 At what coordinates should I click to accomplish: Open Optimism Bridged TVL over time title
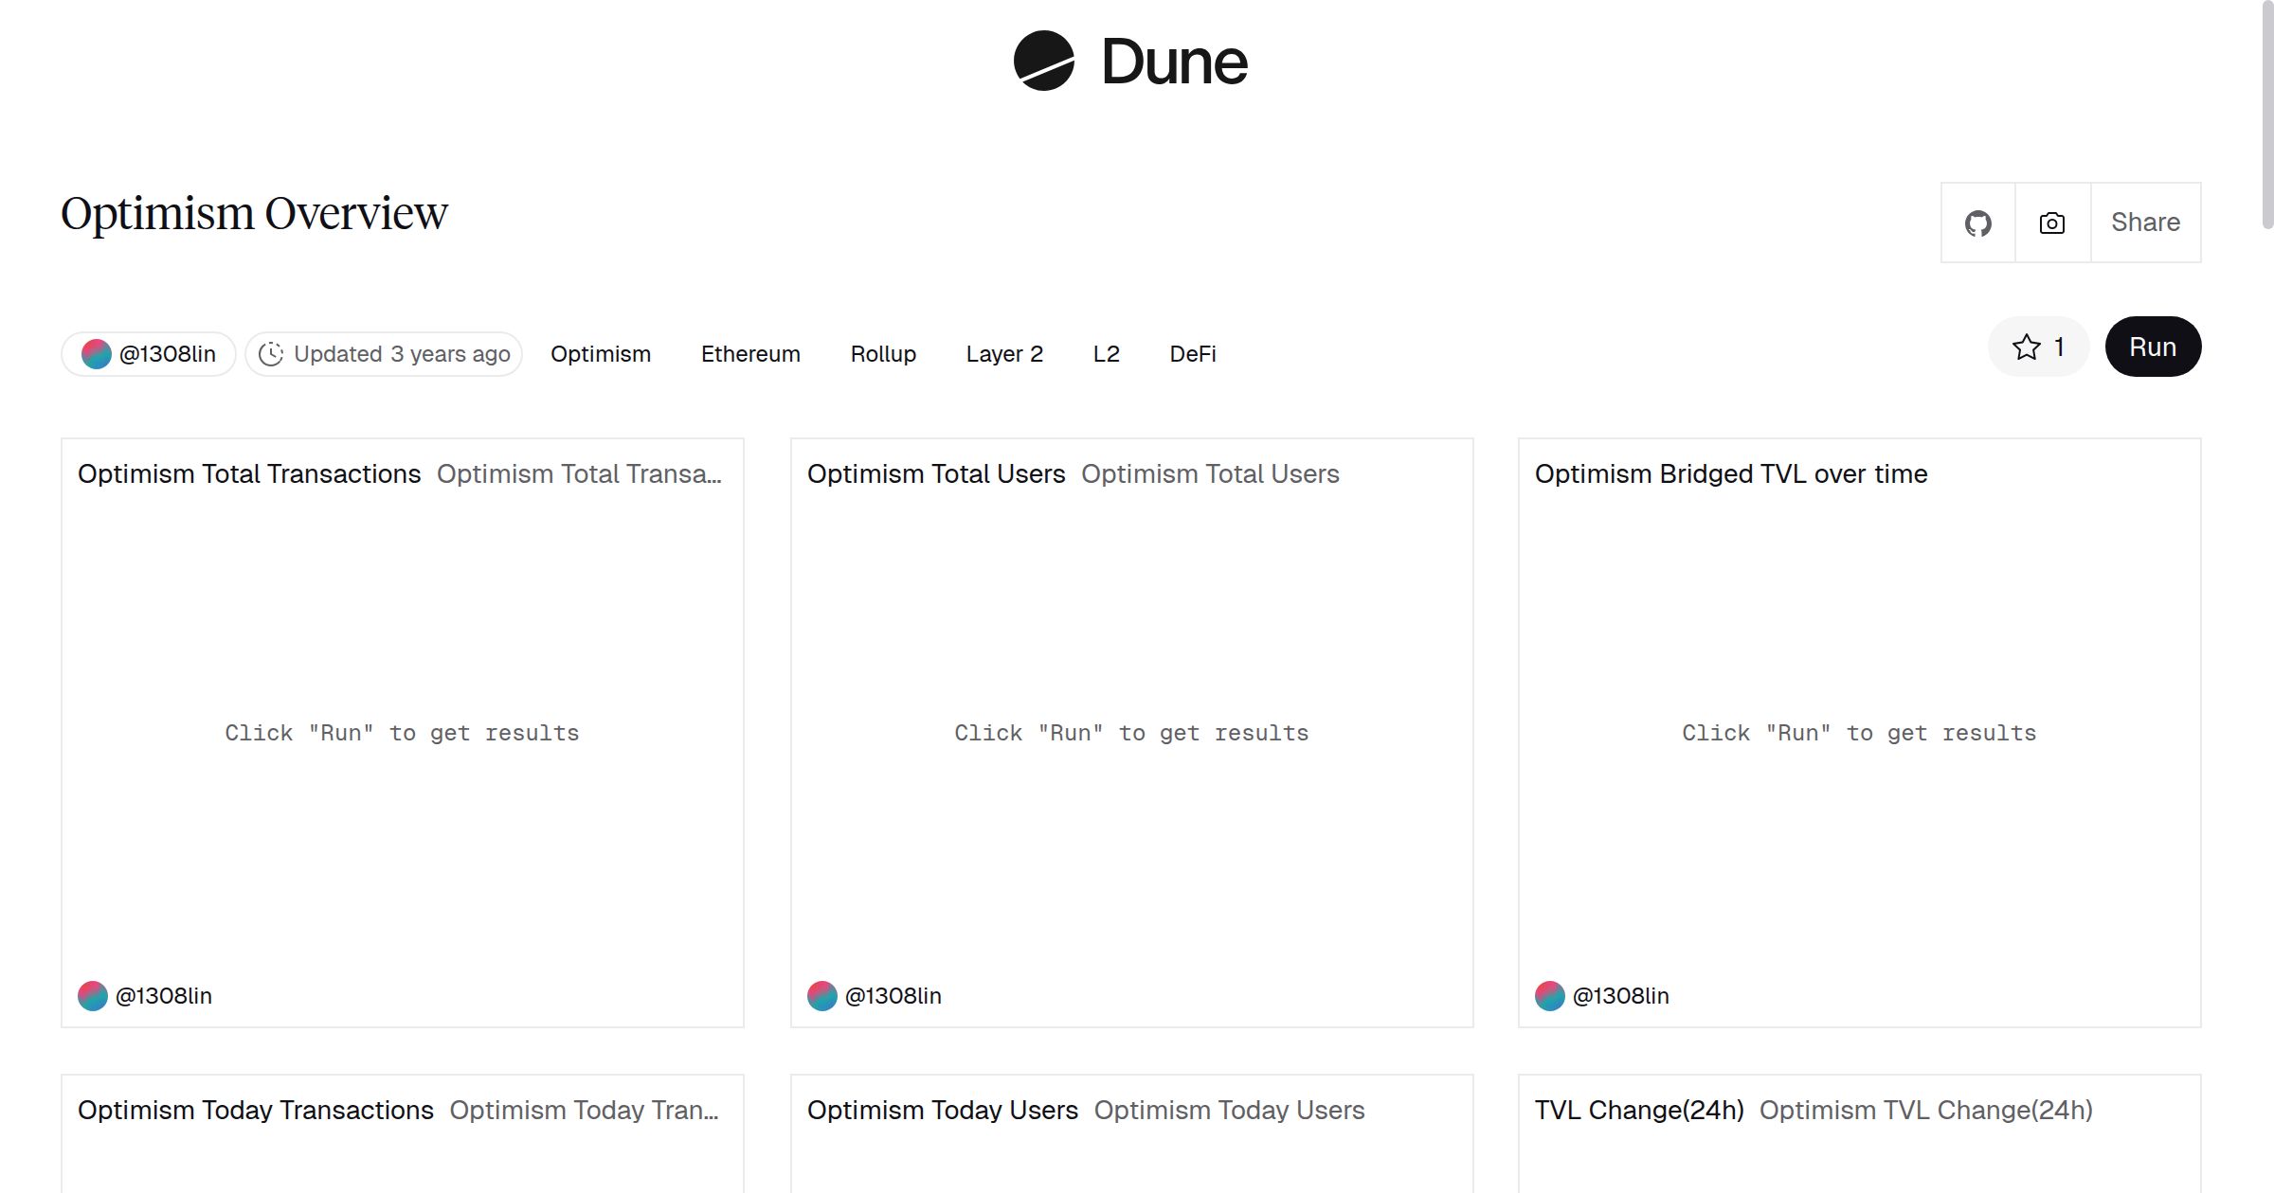(x=1731, y=473)
